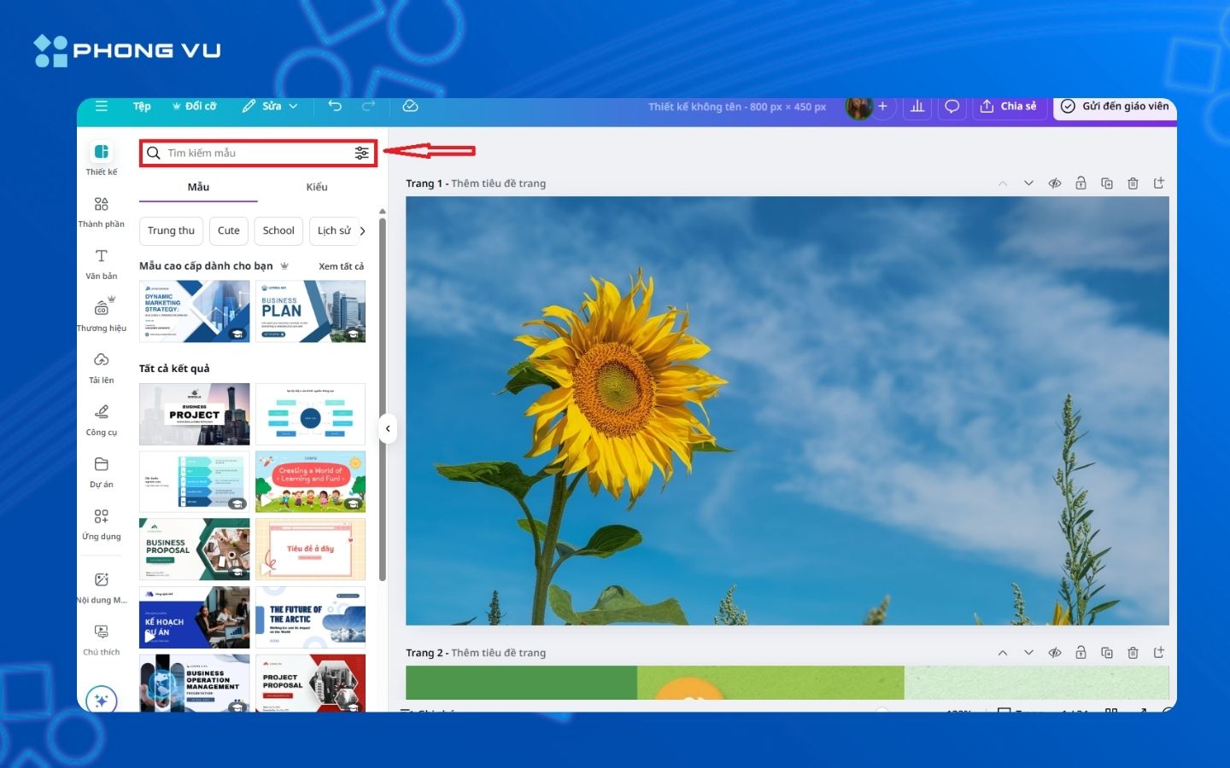Screen dimensions: 1230x768
Task: Open the Công cụ tools panel
Action: (x=101, y=420)
